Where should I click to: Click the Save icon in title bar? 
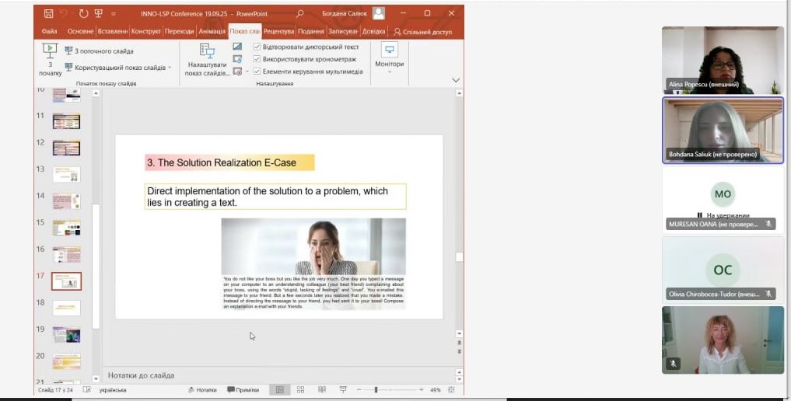pyautogui.click(x=48, y=13)
